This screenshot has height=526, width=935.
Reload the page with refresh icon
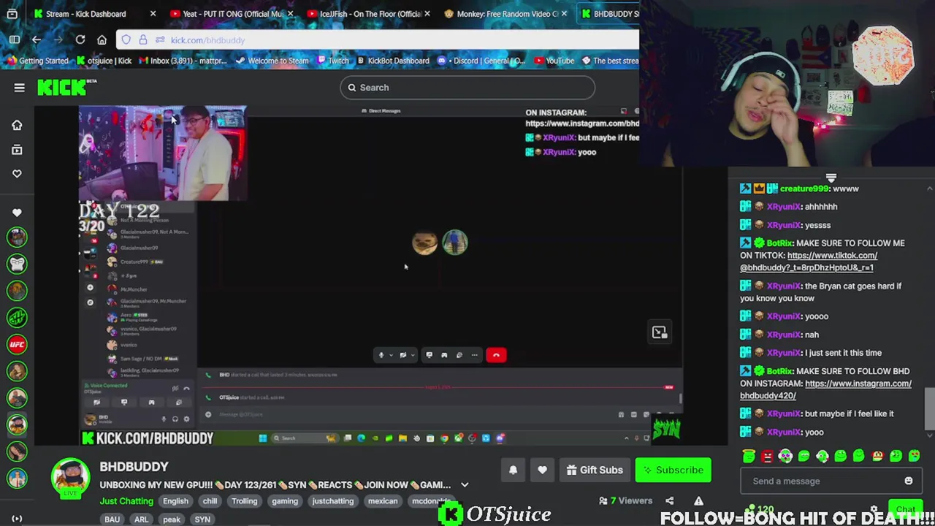pyautogui.click(x=80, y=39)
